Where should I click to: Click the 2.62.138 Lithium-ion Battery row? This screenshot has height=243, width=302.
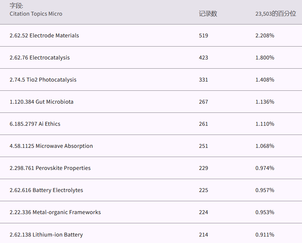(x=46, y=235)
